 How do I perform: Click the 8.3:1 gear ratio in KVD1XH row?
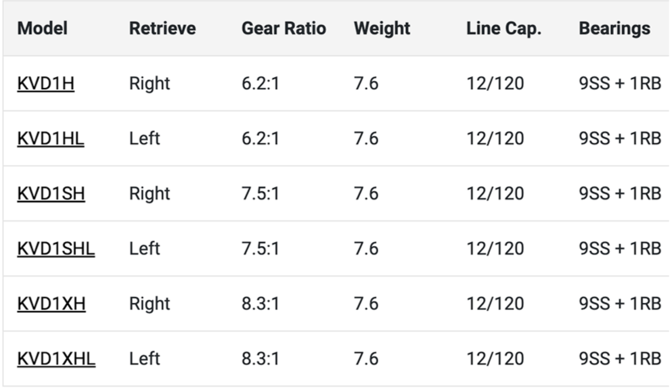click(261, 304)
